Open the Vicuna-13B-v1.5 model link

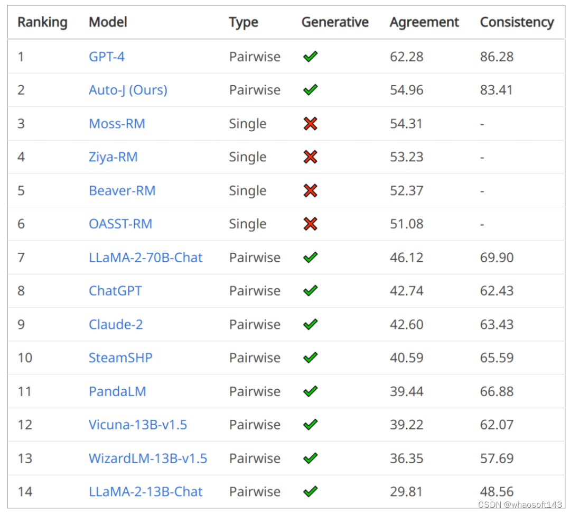(x=138, y=425)
